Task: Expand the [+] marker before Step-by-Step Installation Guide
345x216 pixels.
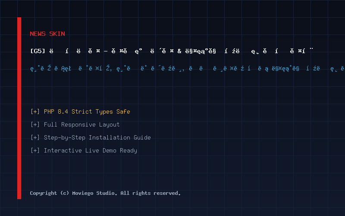Action: tap(35, 137)
